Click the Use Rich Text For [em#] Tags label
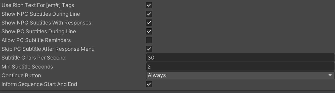Image resolution: width=335 pixels, height=93 pixels. coord(38,5)
